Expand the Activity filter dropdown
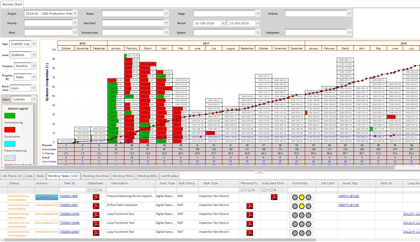The width and height of the screenshot is (420, 242). tap(350, 13)
